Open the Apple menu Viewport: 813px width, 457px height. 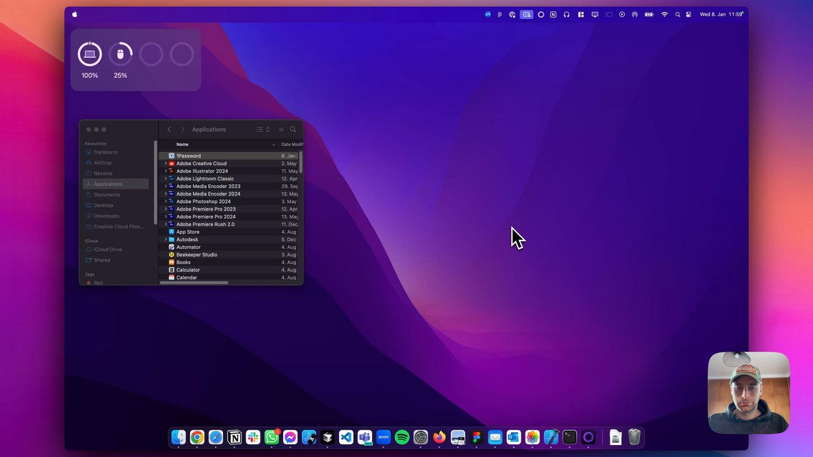click(x=74, y=15)
